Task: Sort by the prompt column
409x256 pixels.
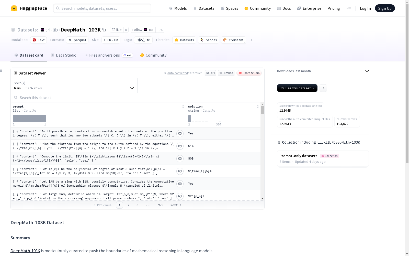Action: click(183, 106)
